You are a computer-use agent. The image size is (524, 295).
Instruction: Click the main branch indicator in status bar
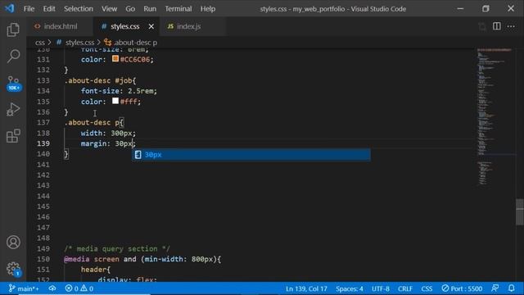point(24,288)
